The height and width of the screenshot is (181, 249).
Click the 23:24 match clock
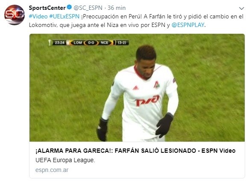coord(60,43)
